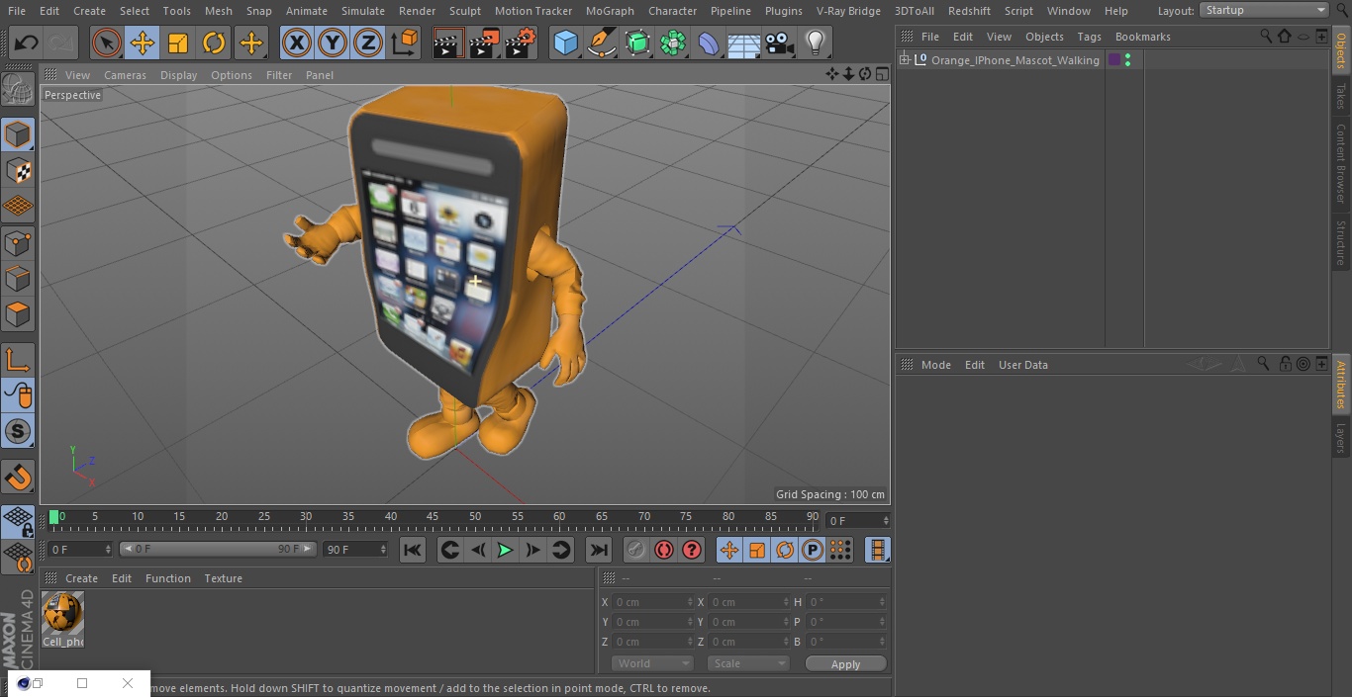Click the Record Active Objects button

point(635,550)
